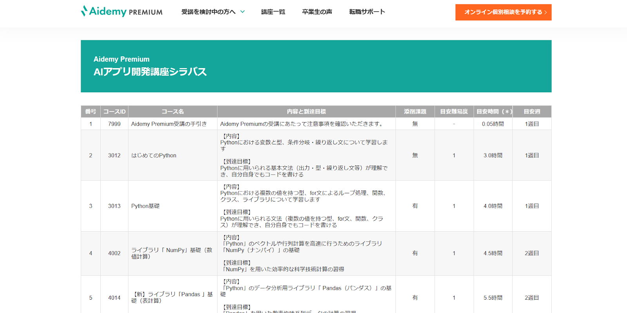This screenshot has width=627, height=313.
Task: Select Aidemy Premium受講の手引き course name
Action: click(x=169, y=124)
